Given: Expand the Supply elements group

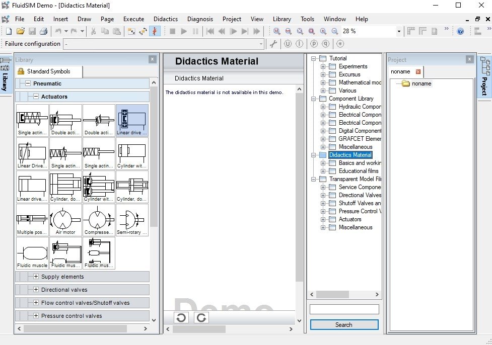Looking at the screenshot, I should point(36,277).
